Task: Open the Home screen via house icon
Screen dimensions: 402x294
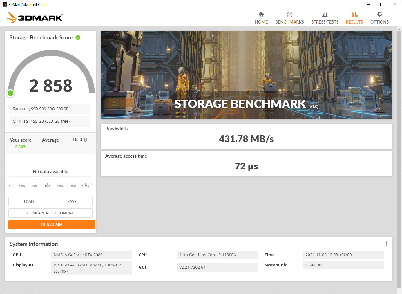Action: tap(261, 17)
